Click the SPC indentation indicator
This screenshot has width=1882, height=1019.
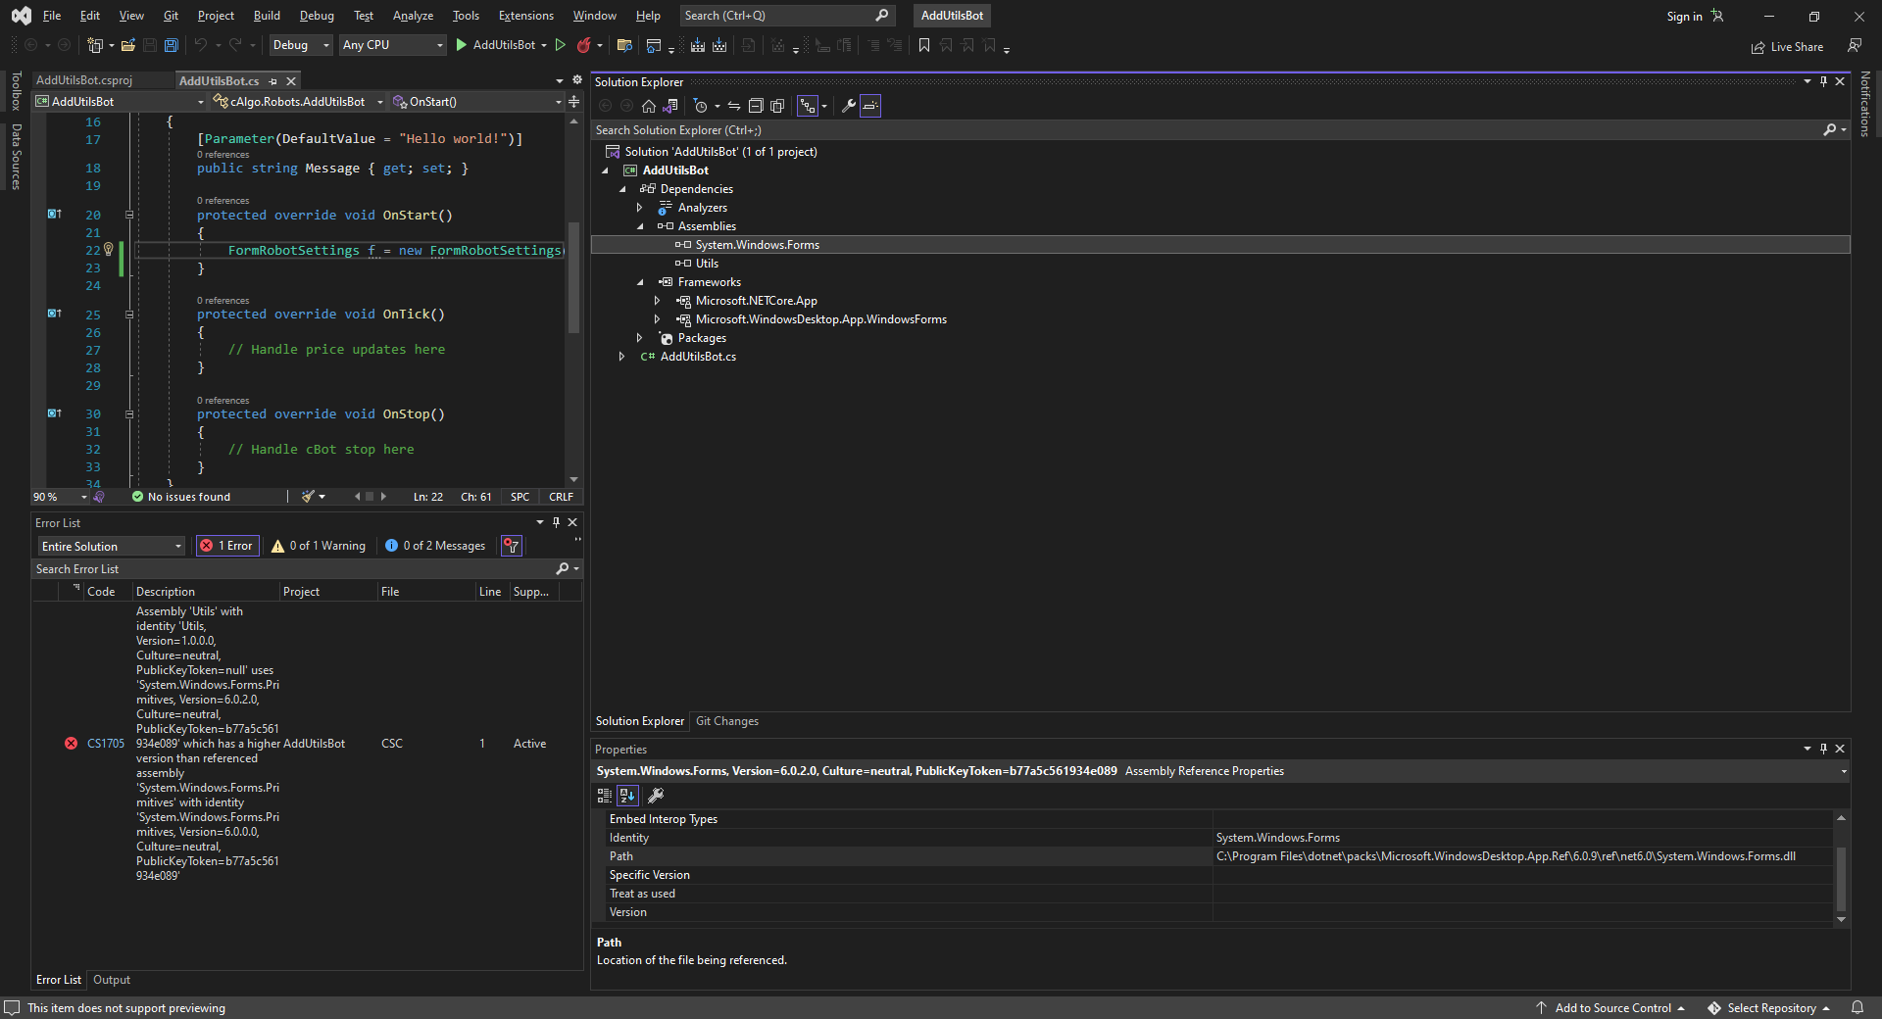[520, 497]
